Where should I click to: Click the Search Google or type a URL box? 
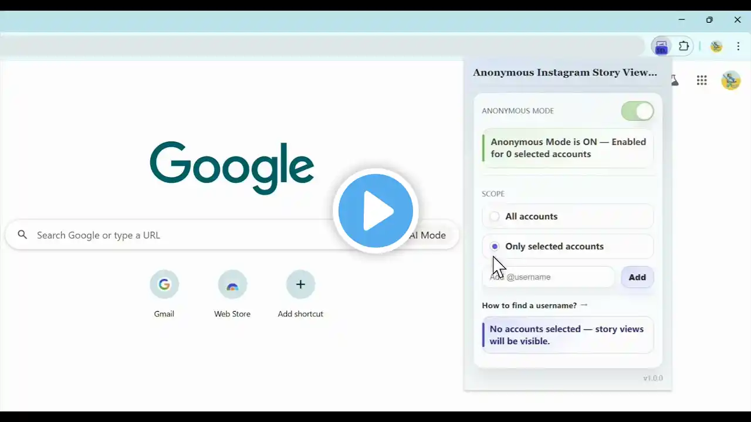click(x=232, y=235)
